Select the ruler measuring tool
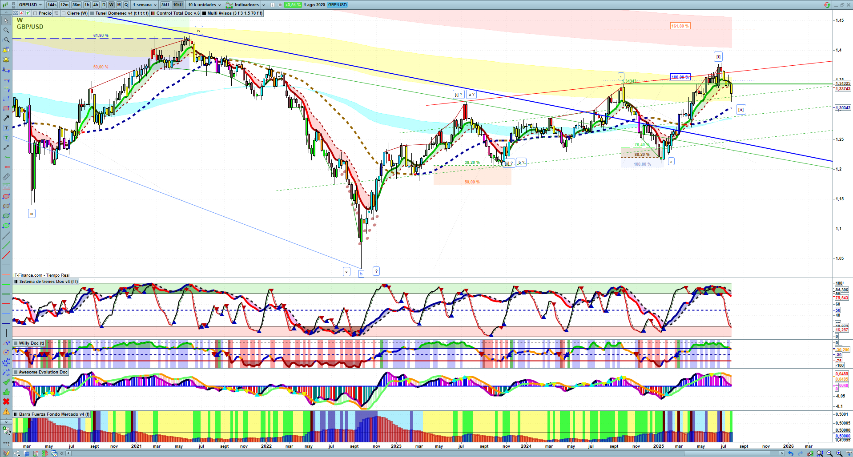 coord(6,177)
